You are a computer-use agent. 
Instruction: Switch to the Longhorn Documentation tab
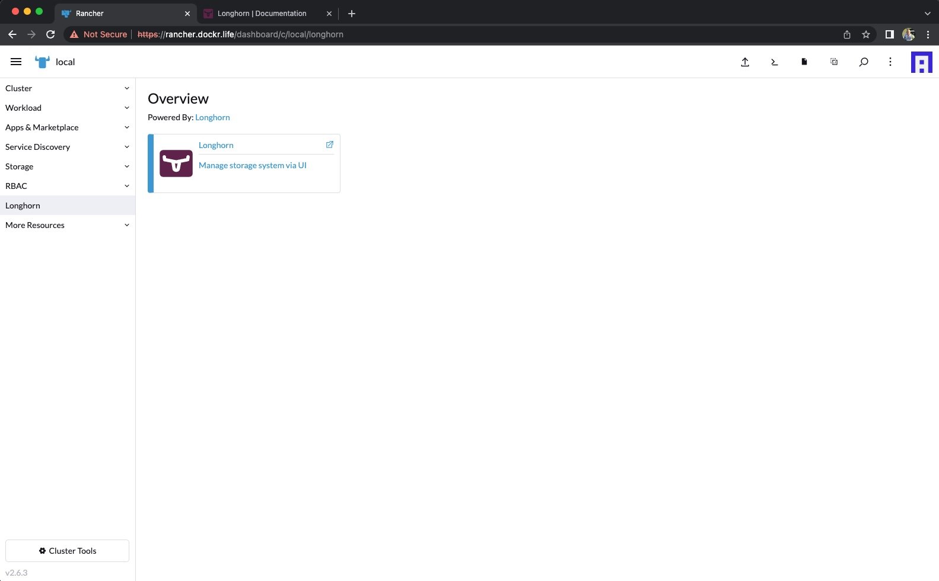point(262,14)
